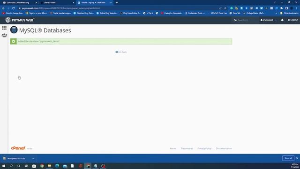The width and height of the screenshot is (300, 169).
Task: Click the taskbar search magnifier icon
Action: pos(11,166)
